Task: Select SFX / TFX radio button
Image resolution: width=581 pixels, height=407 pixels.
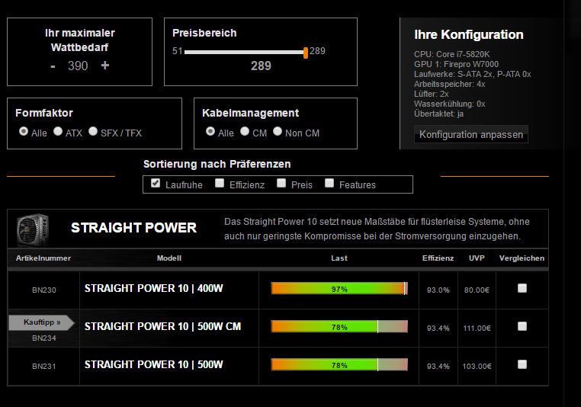Action: click(x=93, y=131)
